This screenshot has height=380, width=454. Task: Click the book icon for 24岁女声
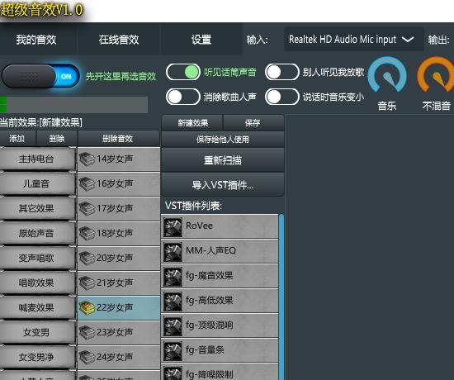click(x=87, y=357)
